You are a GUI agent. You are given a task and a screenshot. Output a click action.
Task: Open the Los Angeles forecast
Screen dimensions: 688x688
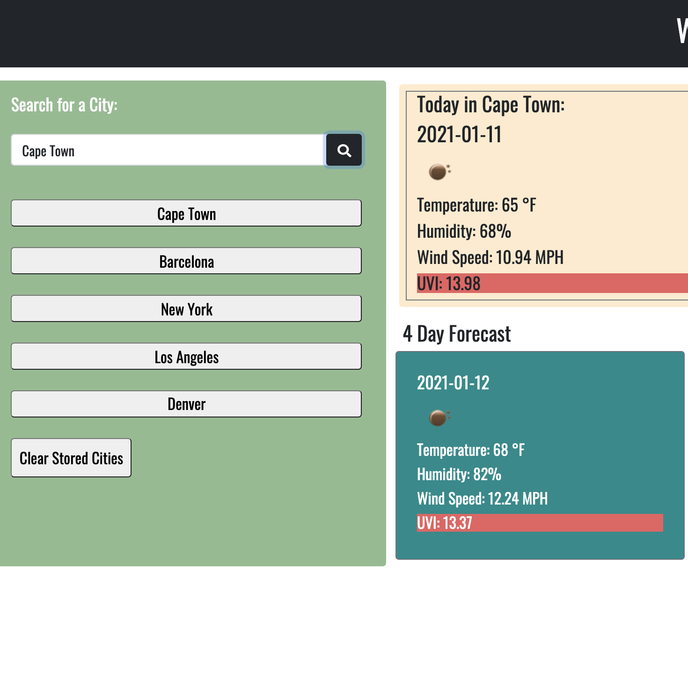pos(186,357)
